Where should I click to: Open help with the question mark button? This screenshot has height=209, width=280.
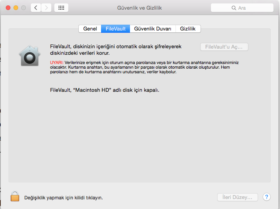click(x=267, y=197)
